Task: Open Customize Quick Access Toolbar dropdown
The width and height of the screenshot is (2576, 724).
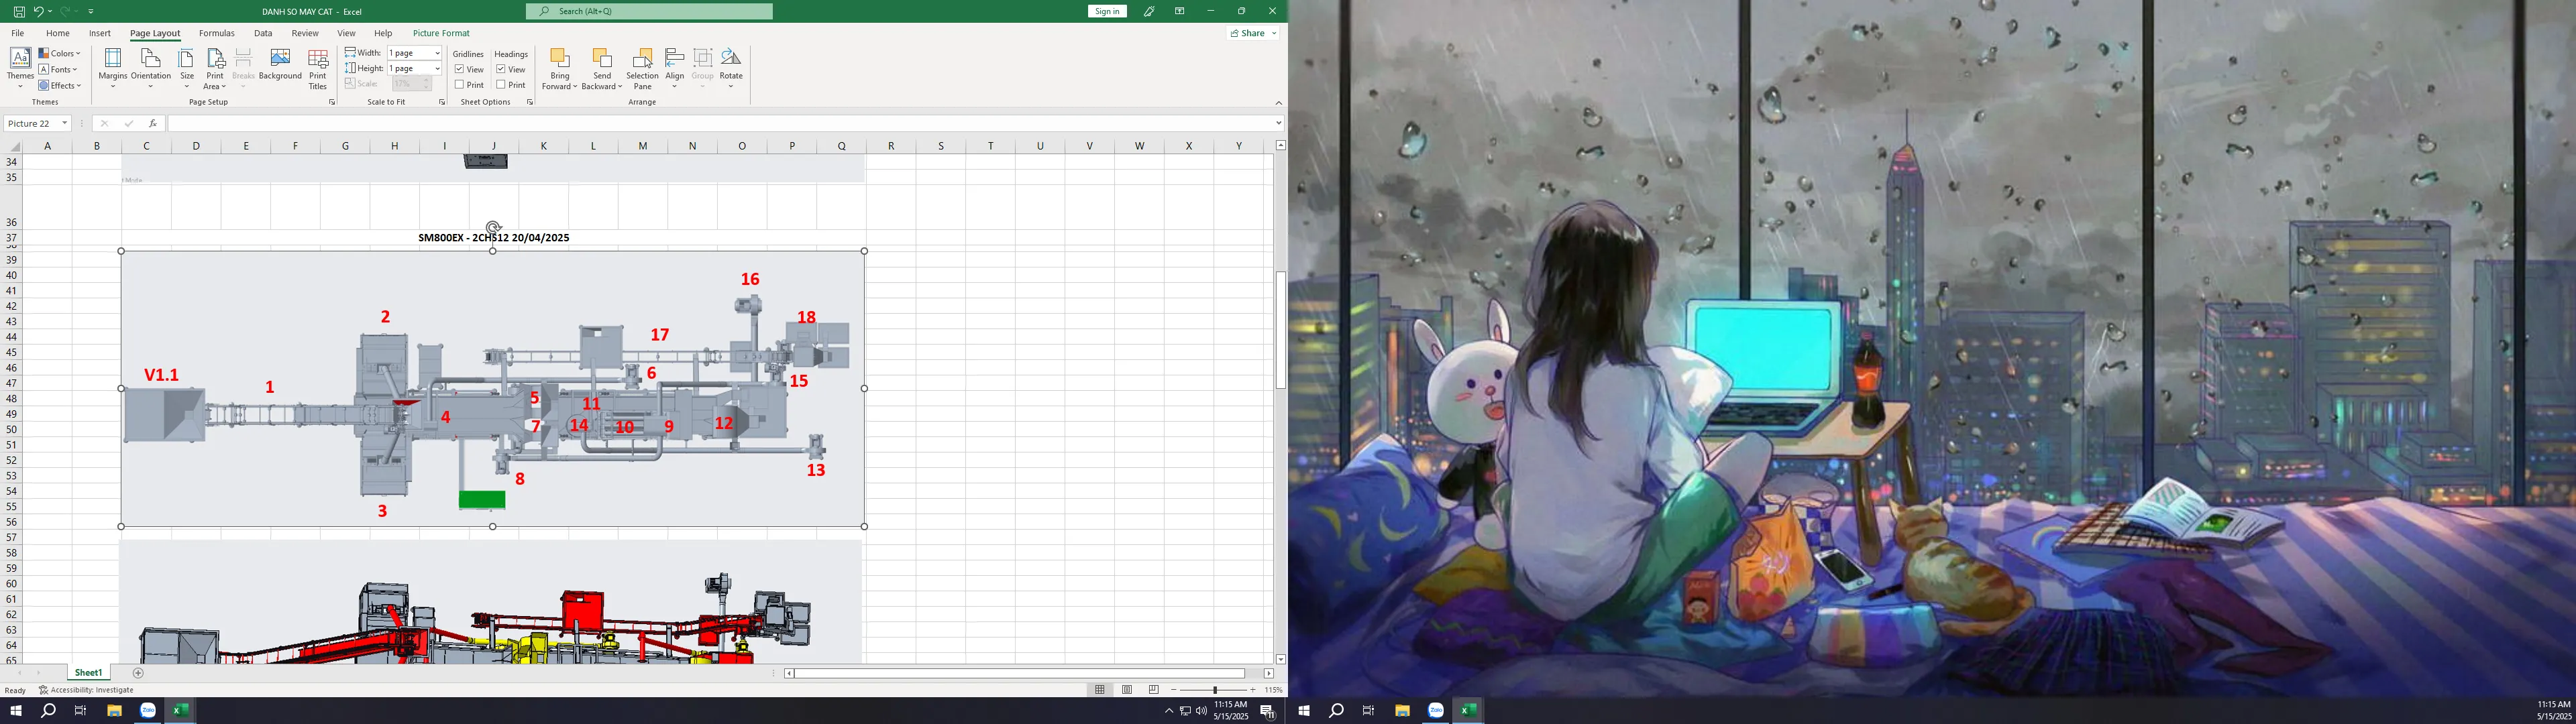Action: point(91,11)
